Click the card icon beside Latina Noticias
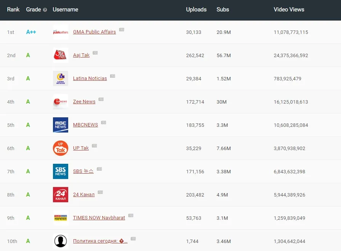The width and height of the screenshot is (341, 251). 112,76
